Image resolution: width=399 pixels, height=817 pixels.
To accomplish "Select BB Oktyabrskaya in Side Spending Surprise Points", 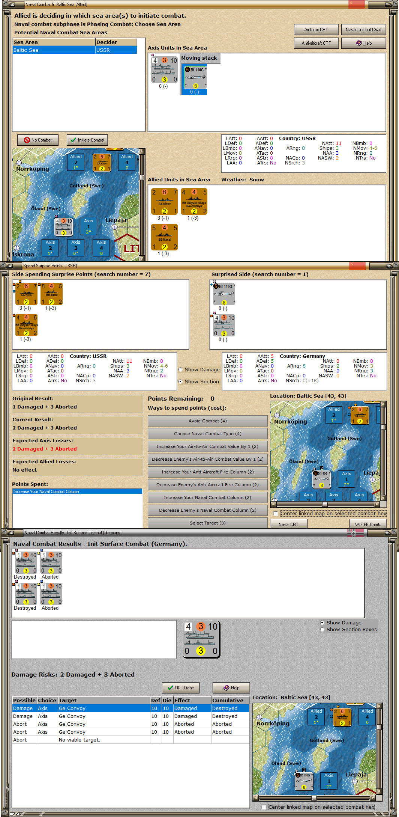I will tap(26, 325).
